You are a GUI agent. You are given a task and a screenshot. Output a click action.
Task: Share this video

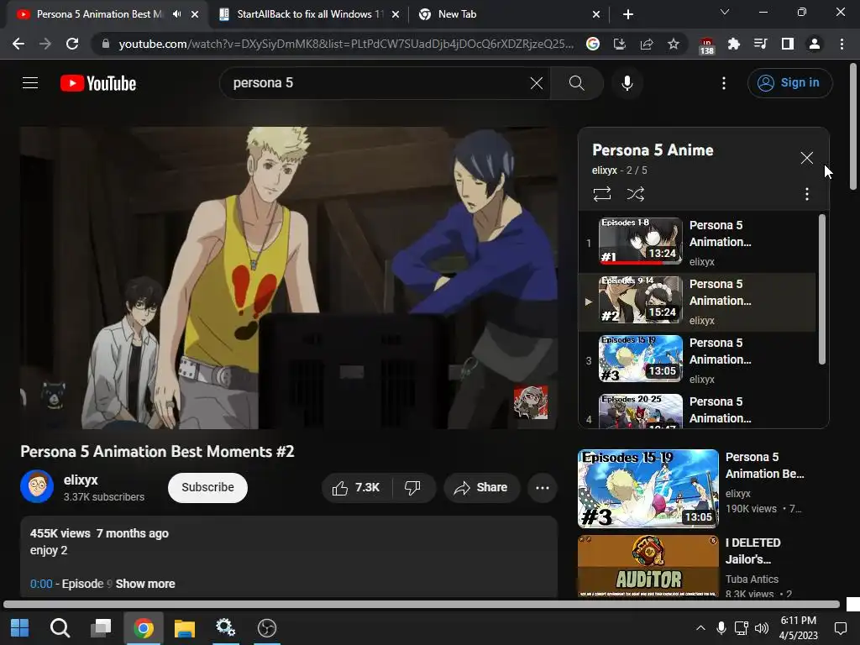[x=481, y=488]
